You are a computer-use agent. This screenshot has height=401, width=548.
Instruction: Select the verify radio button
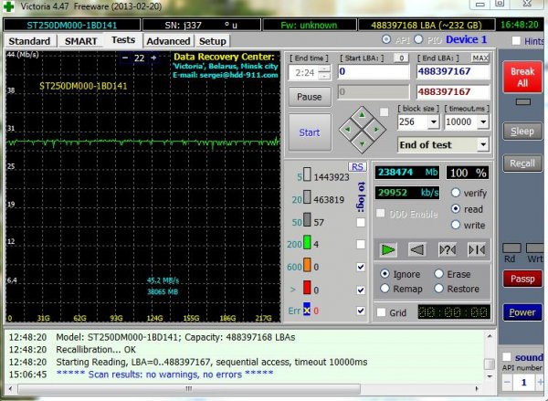pos(456,193)
